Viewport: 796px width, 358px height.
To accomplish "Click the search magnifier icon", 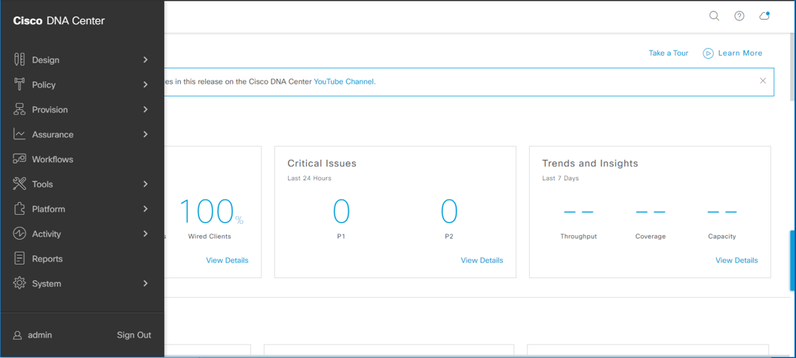I will click(x=714, y=16).
